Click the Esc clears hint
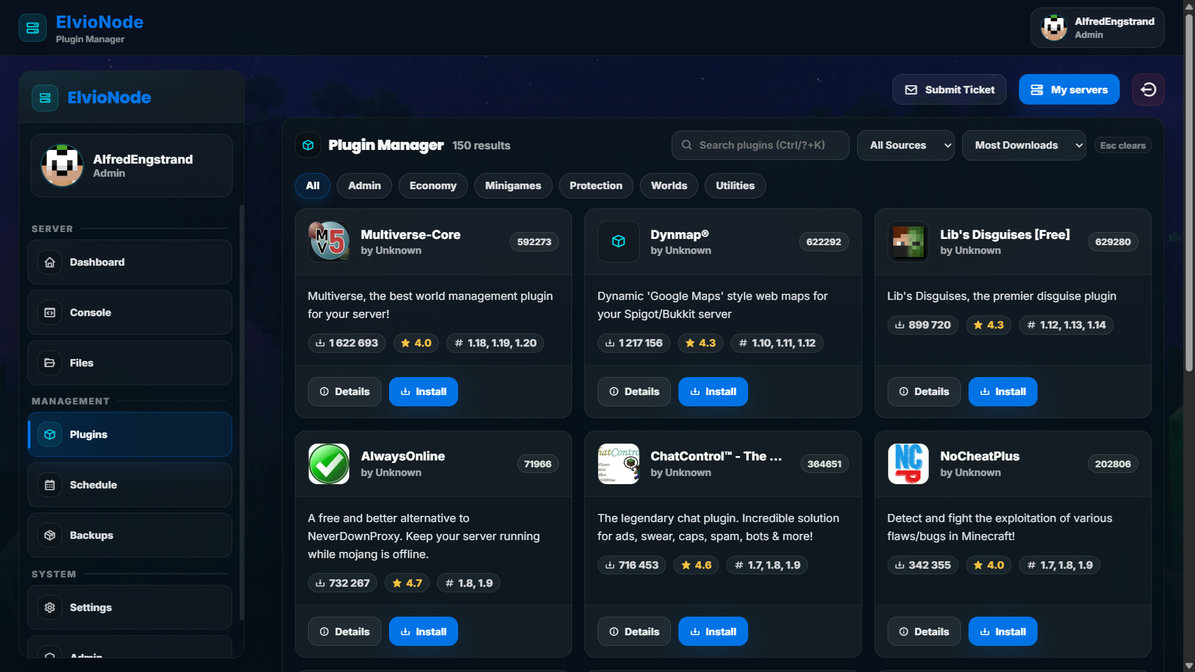The height and width of the screenshot is (672, 1195). 1123,145
